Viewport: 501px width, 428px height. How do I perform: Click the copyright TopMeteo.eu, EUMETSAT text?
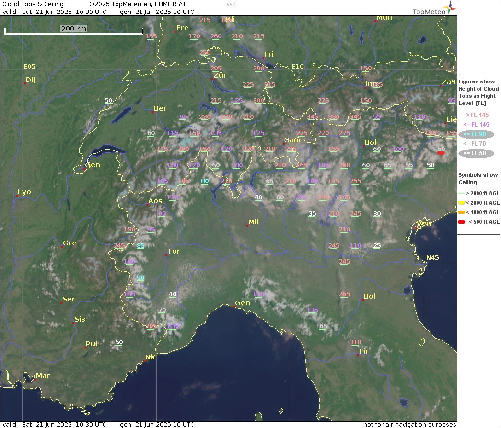pyautogui.click(x=138, y=4)
